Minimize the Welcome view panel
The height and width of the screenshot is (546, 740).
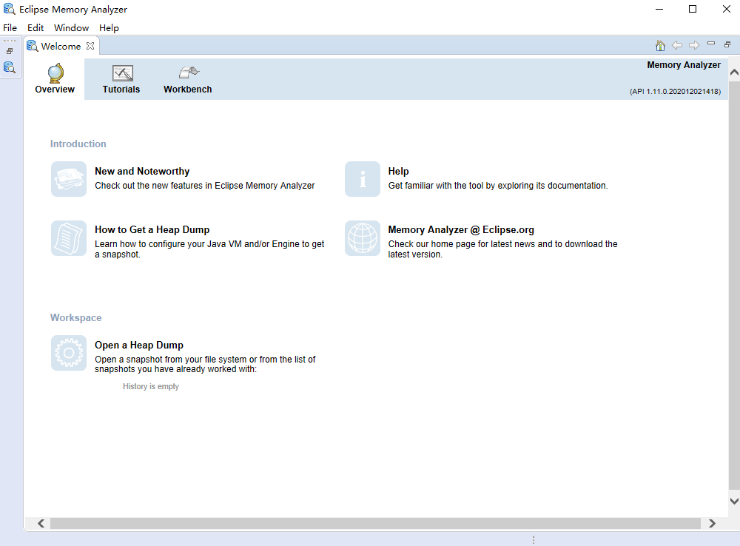(711, 44)
